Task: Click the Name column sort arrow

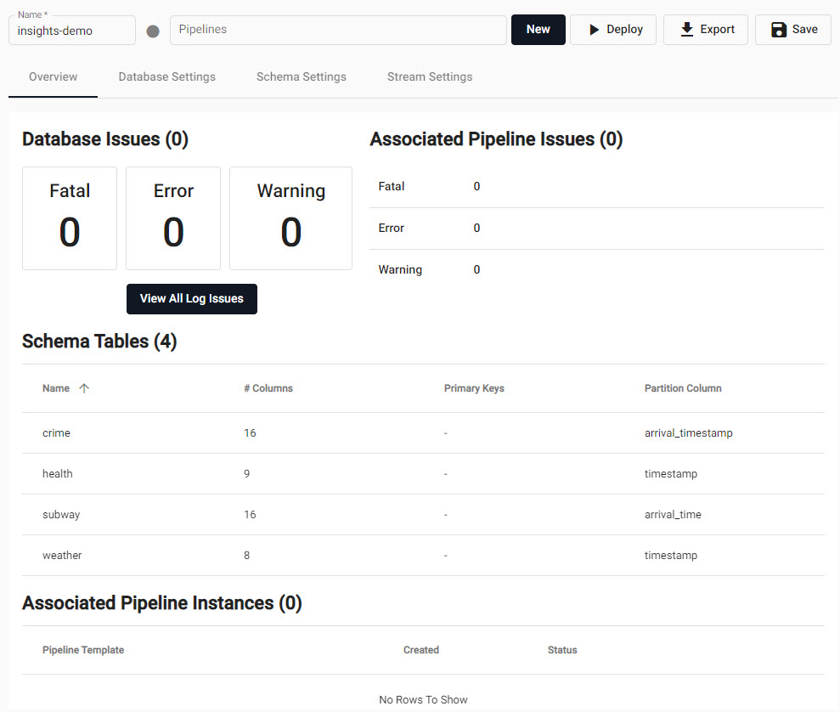Action: coord(83,388)
